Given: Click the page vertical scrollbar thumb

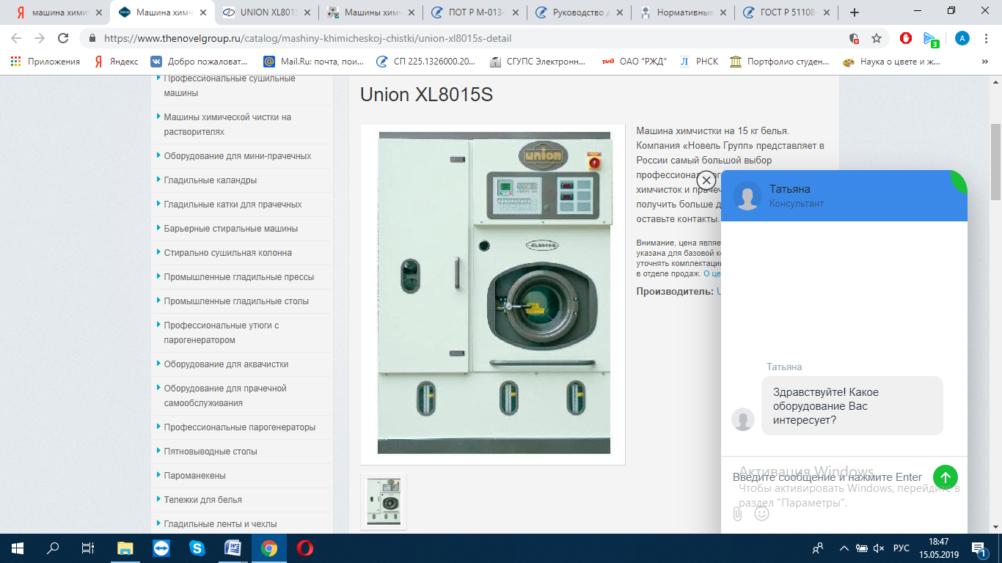Looking at the screenshot, I should (995, 161).
